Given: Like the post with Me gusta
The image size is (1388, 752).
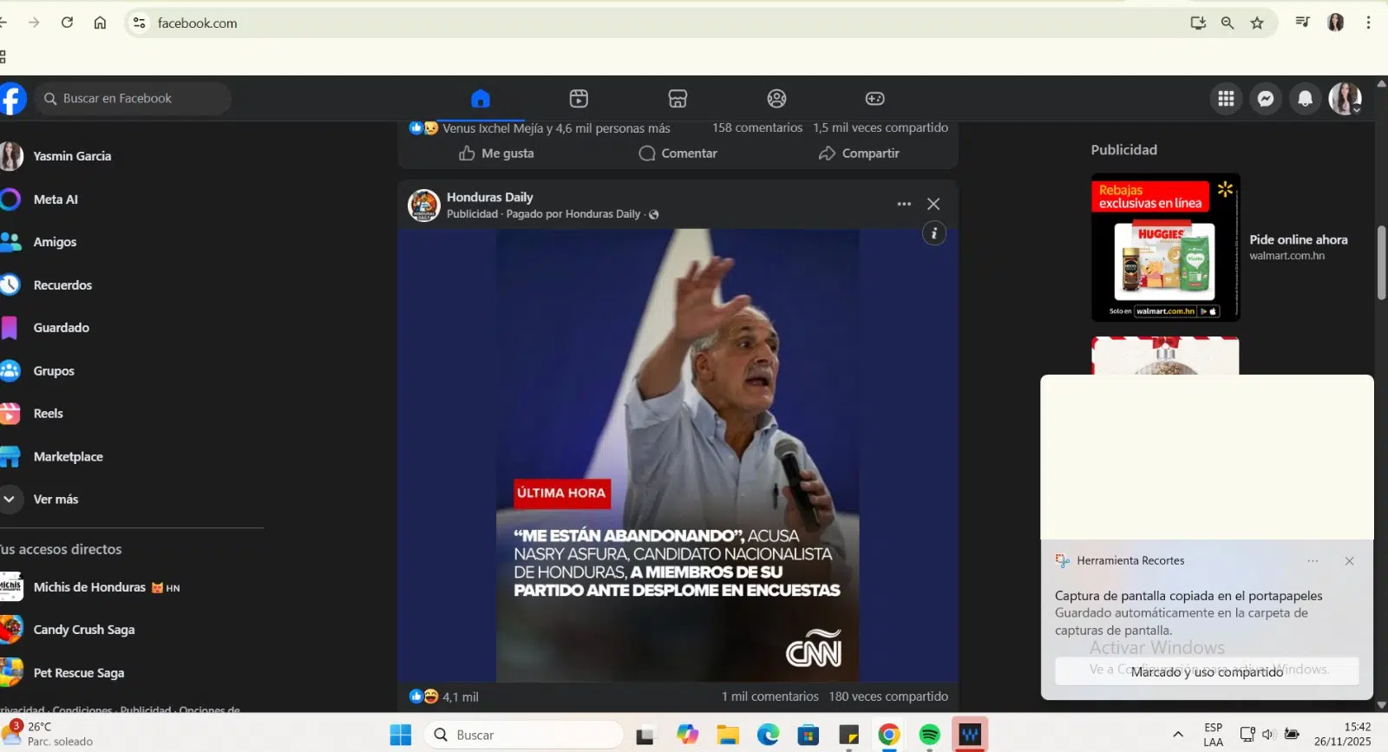Looking at the screenshot, I should (496, 154).
